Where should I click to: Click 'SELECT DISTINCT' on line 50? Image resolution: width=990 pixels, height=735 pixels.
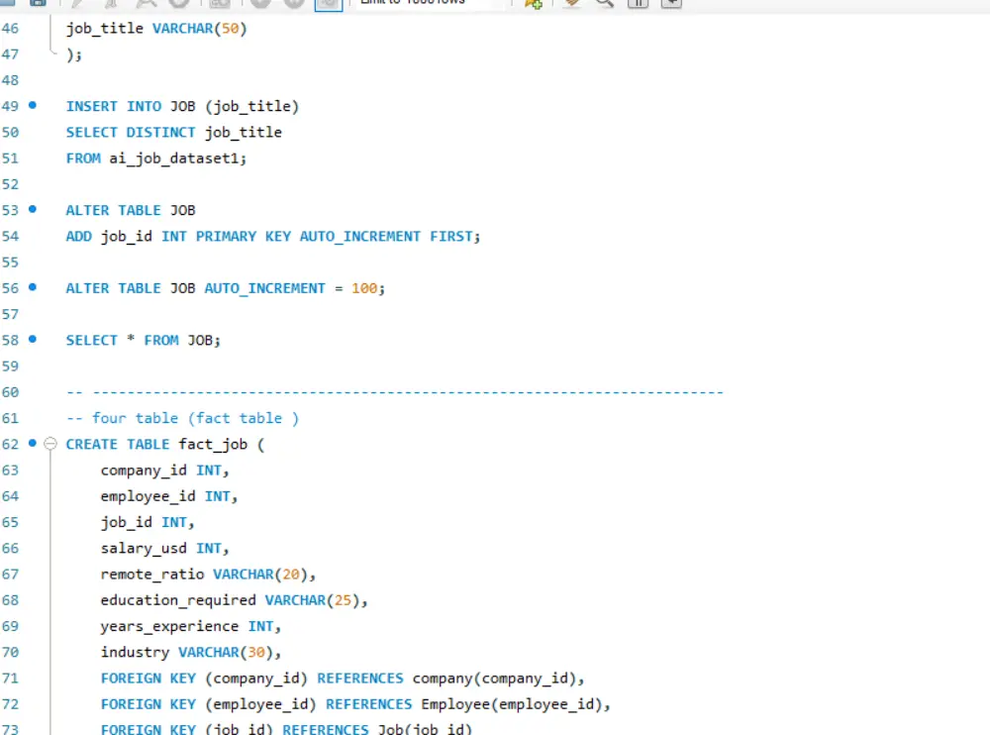point(131,132)
